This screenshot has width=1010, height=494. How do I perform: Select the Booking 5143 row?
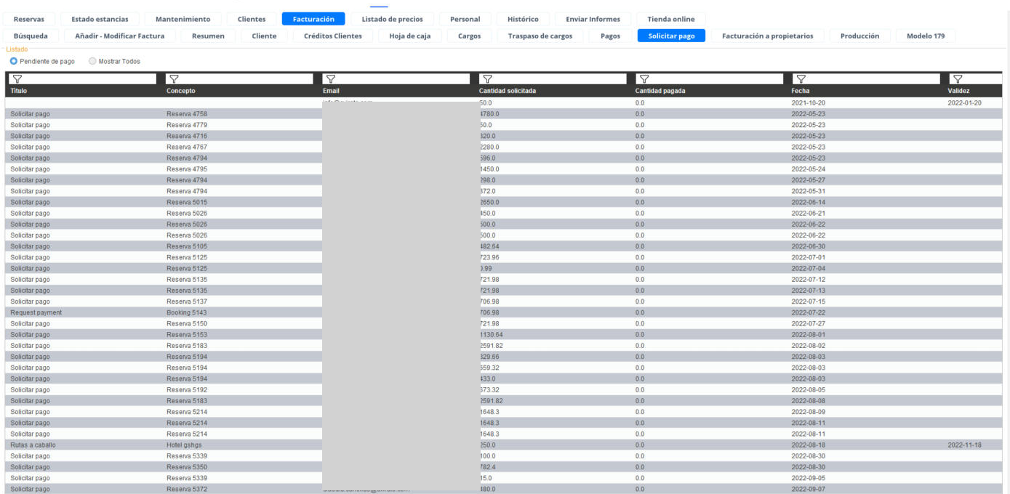504,312
